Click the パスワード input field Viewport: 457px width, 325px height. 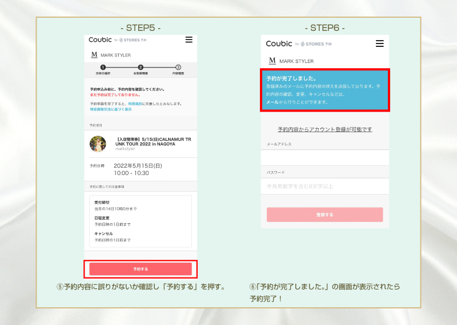[x=324, y=186]
